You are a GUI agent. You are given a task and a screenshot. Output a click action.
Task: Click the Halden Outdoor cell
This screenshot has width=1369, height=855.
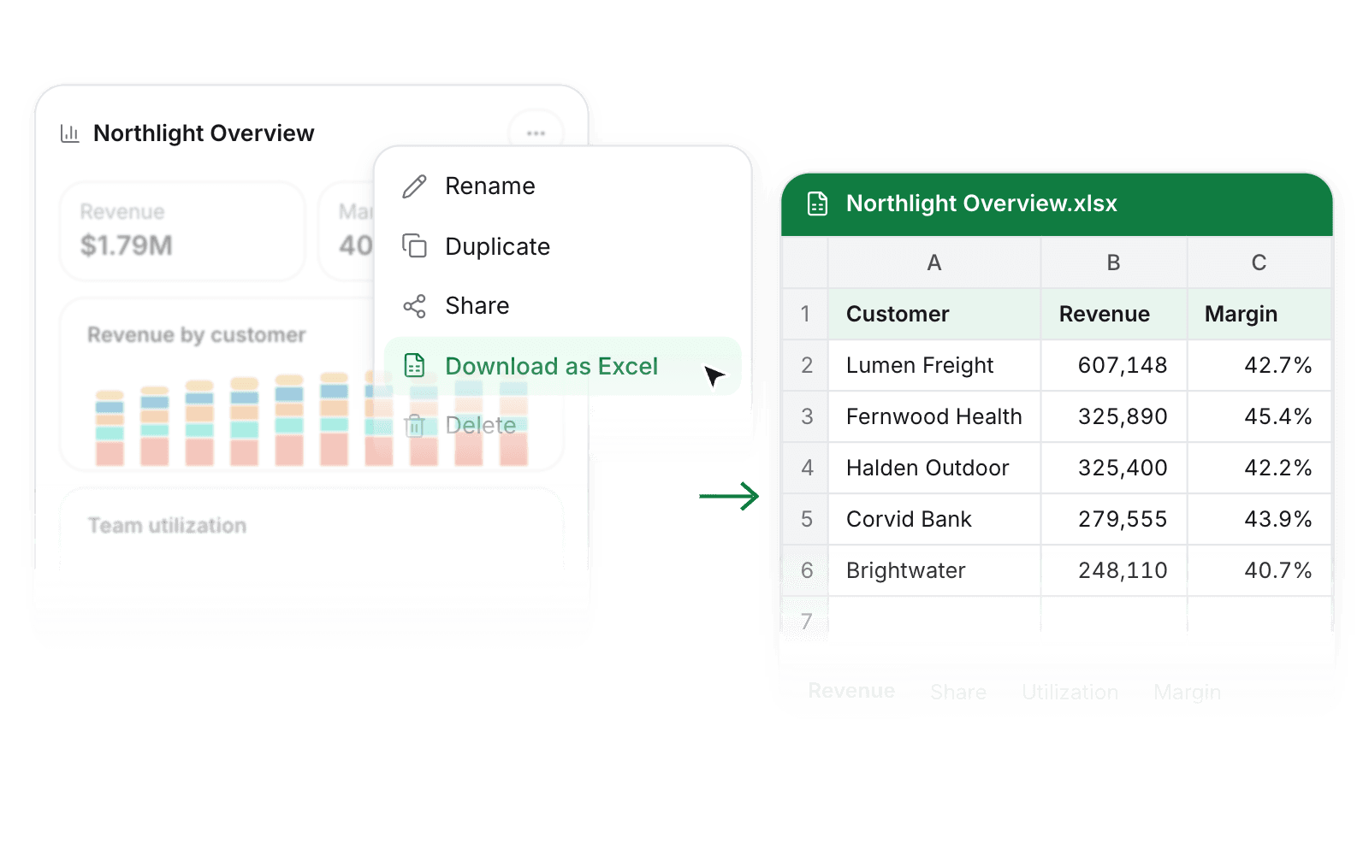[x=934, y=468]
